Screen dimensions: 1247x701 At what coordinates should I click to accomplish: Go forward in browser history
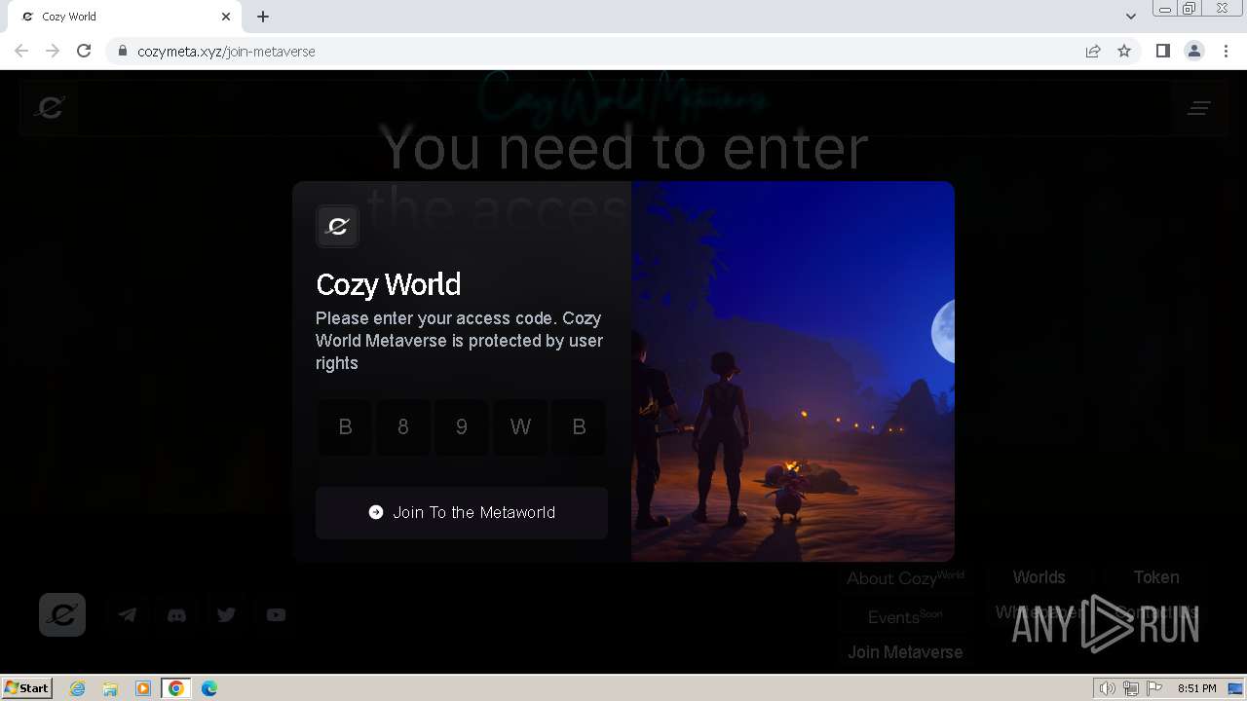(53, 51)
